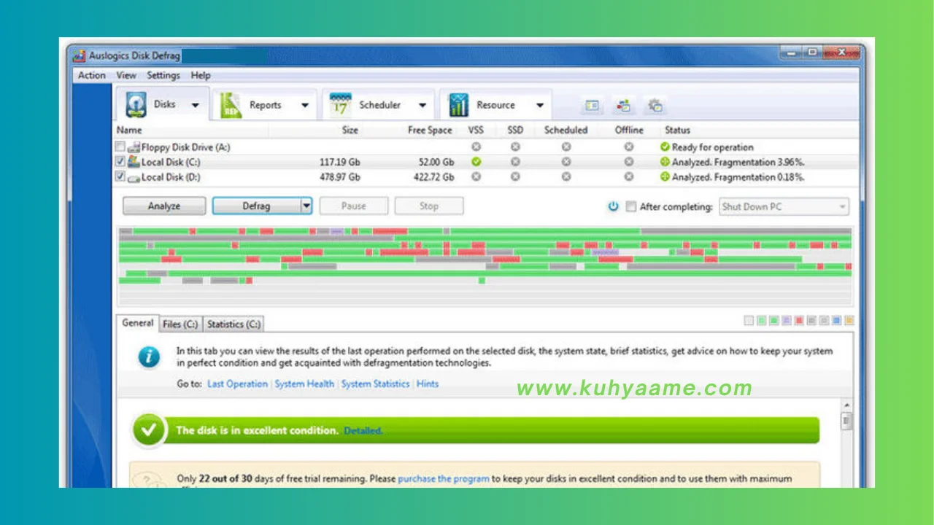
Task: Click the red legend color swatch
Action: pos(799,321)
